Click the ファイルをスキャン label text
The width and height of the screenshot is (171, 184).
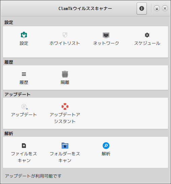24,157
